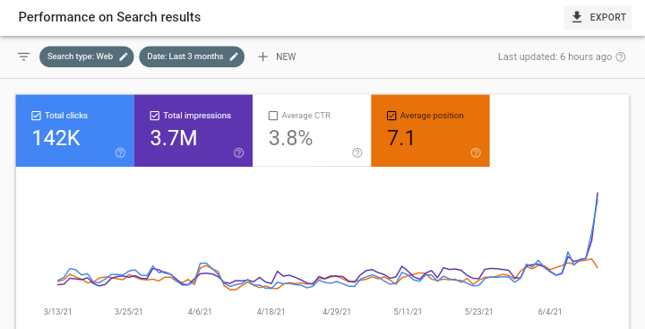Click the Export button
The height and width of the screenshot is (329, 645).
tap(598, 17)
